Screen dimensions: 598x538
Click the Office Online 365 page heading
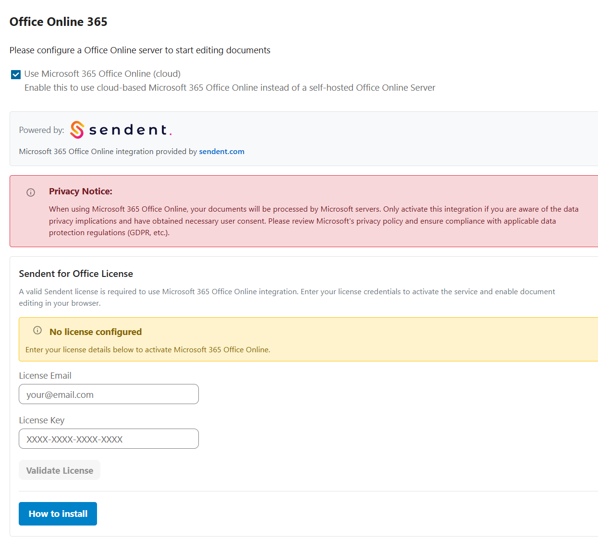coord(59,22)
